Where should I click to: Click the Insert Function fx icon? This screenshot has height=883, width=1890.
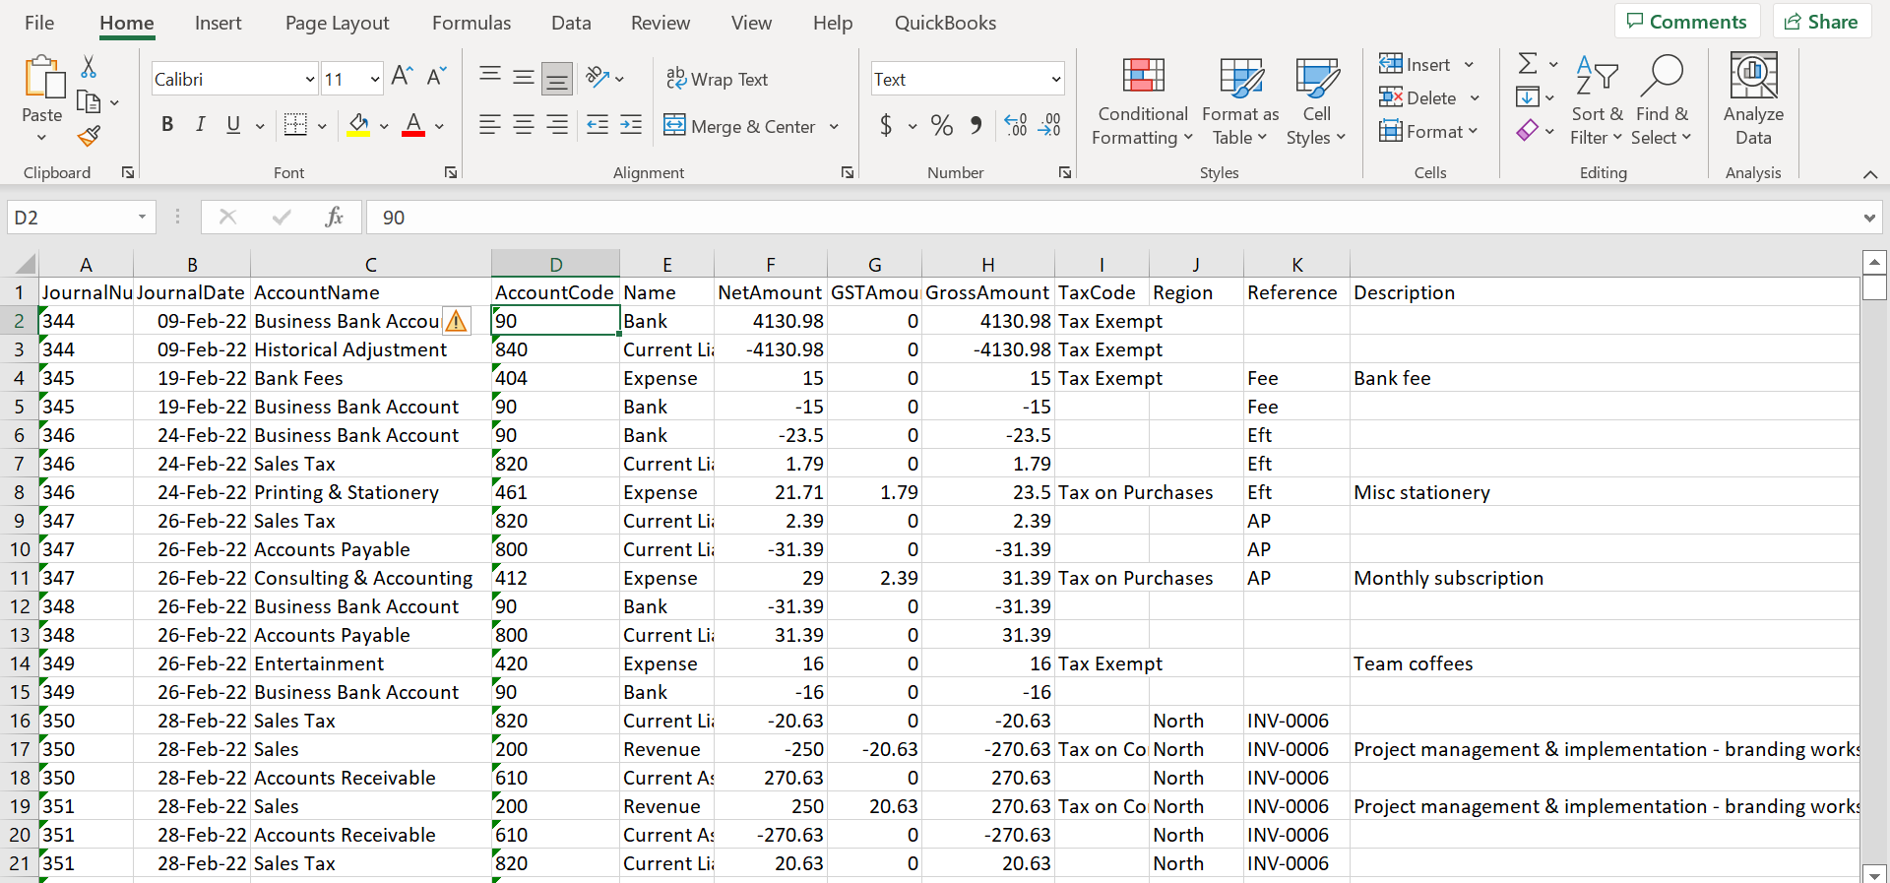[x=334, y=217]
